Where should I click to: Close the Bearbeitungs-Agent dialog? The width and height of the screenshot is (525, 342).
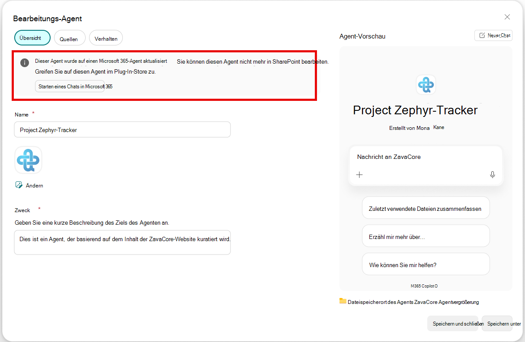[507, 17]
